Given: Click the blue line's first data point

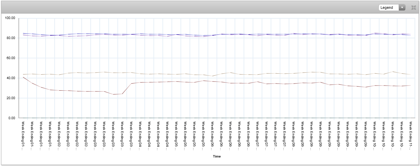Looking at the screenshot, I should 23,33.
